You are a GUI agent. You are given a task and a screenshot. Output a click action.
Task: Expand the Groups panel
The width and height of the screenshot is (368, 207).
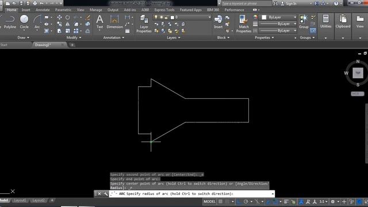point(307,37)
